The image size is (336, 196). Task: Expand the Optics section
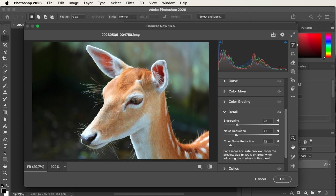224,169
